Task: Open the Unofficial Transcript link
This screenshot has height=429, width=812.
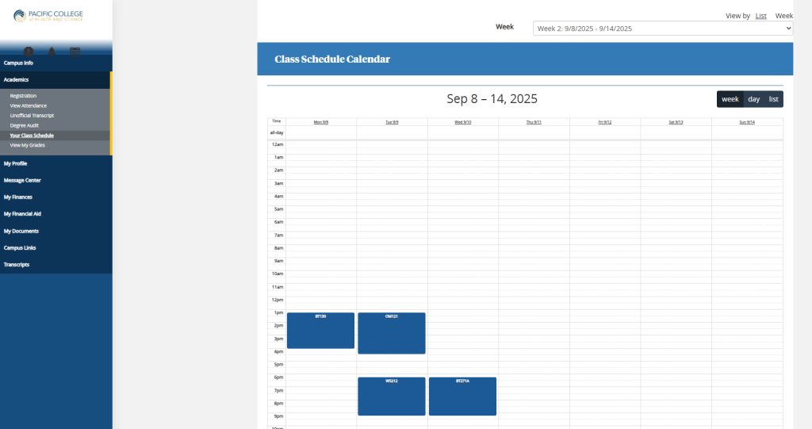Action: point(32,116)
